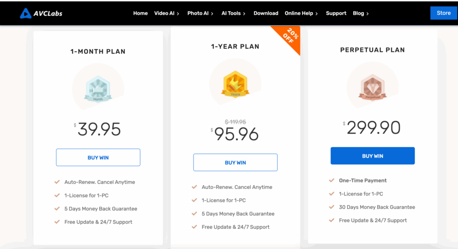Expand the Online Help menu

click(301, 13)
